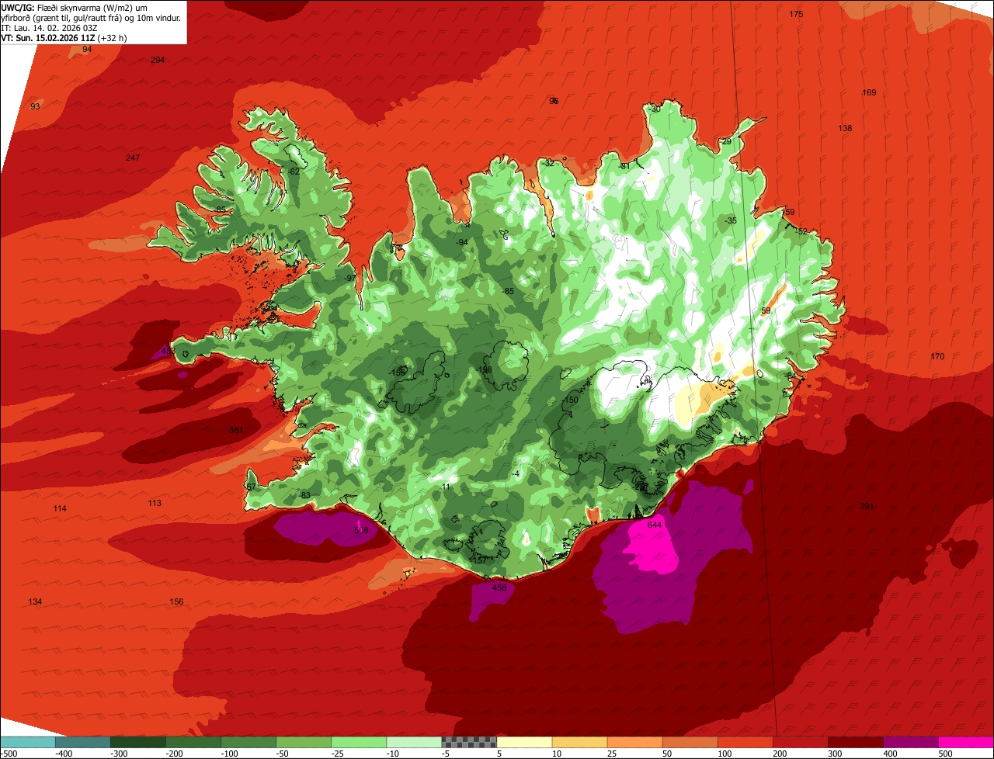This screenshot has height=759, width=994.
Task: Click the checkered -5 to 5 legend swatch
Action: [x=469, y=742]
